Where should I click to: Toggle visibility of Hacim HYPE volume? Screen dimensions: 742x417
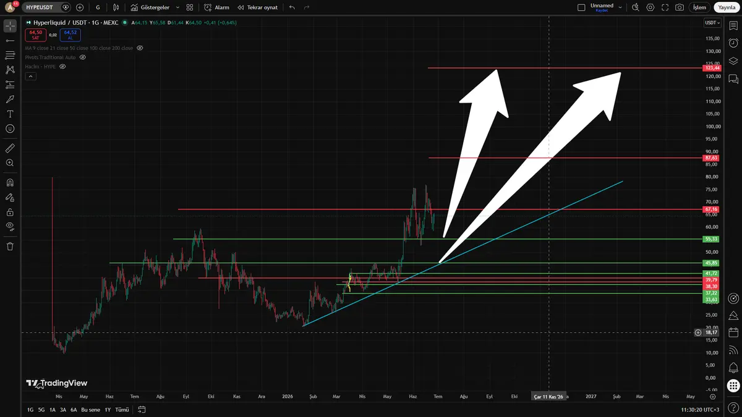pos(62,66)
